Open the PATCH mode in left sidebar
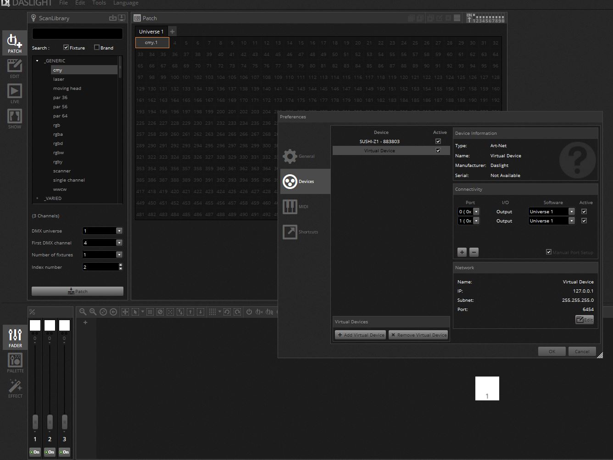This screenshot has width=613, height=460. click(x=15, y=43)
